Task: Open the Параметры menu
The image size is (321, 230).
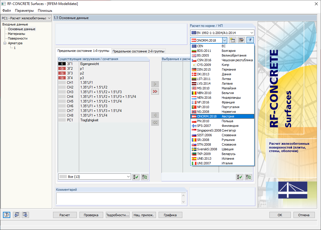Action: pos(24,11)
